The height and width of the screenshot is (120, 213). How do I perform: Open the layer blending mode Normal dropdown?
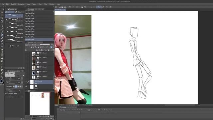pyautogui.click(x=35, y=45)
